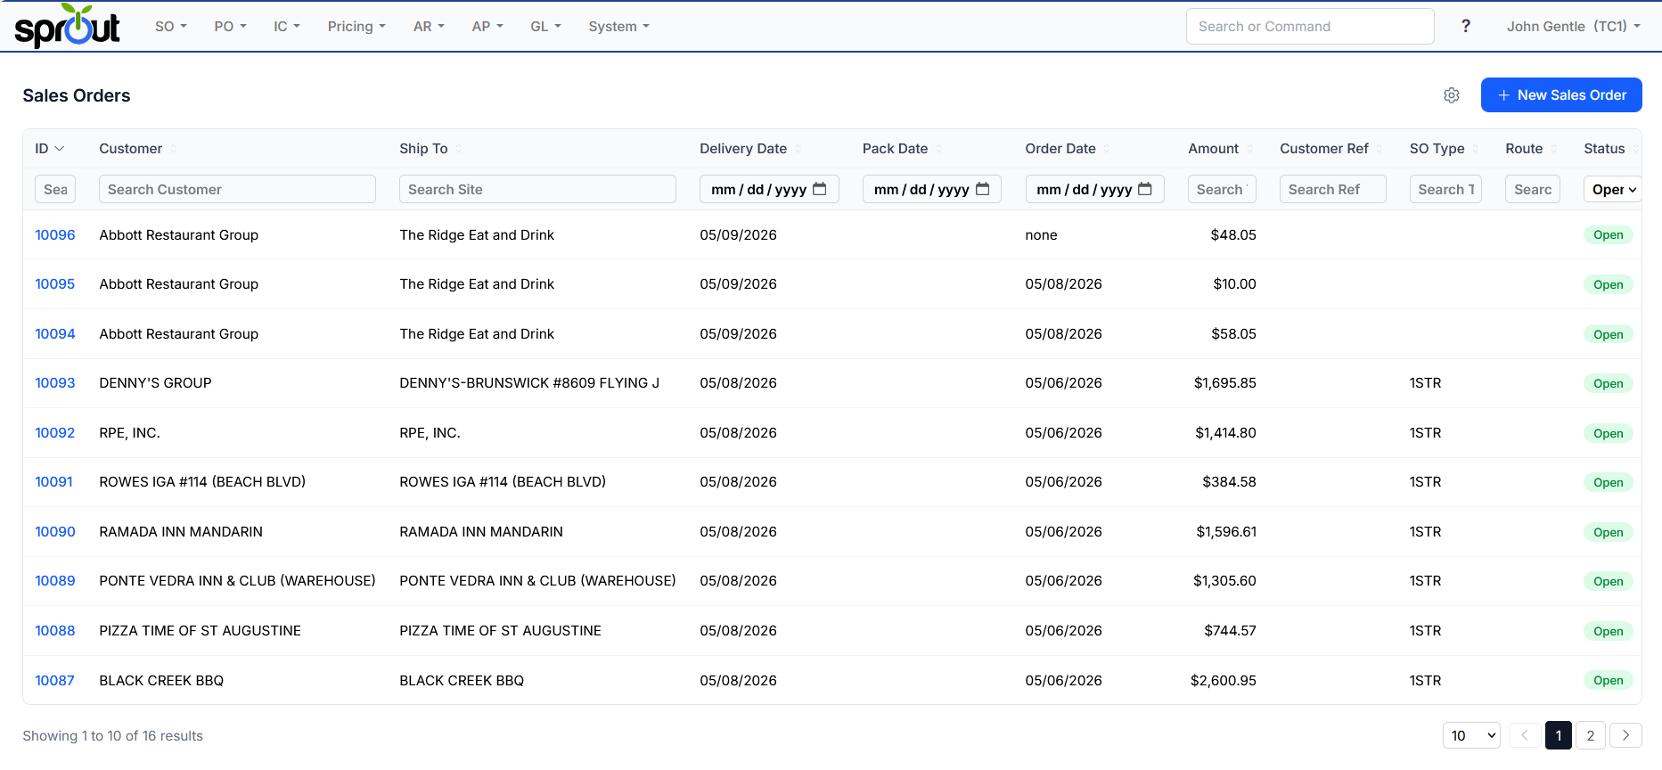Click the Sprout logo
The height and width of the screenshot is (770, 1662).
(x=68, y=27)
